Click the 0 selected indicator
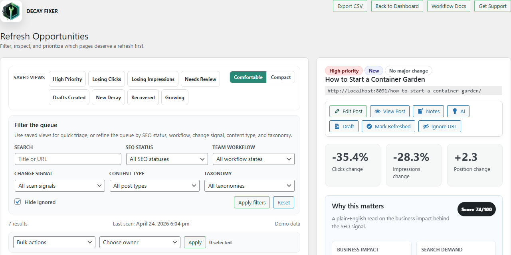 pos(220,242)
